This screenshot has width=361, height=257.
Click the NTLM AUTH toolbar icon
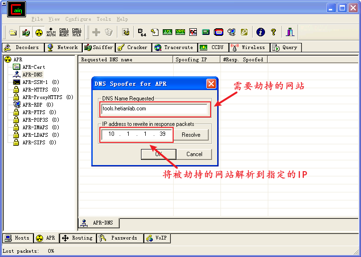click(51, 33)
